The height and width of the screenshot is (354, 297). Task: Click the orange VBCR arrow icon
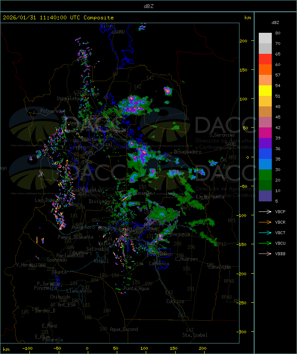coord(265,222)
